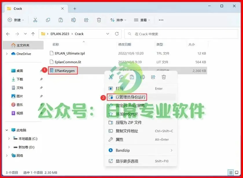Open the three-dots more options menu
The height and width of the screenshot is (178, 243).
tap(161, 20)
